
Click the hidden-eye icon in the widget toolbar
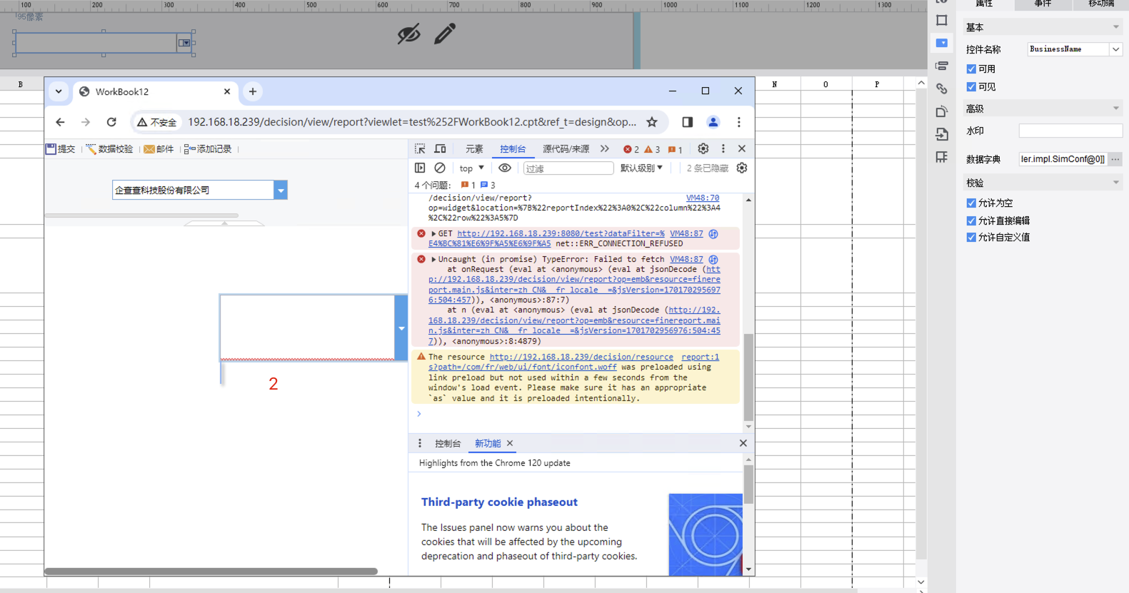click(x=408, y=34)
